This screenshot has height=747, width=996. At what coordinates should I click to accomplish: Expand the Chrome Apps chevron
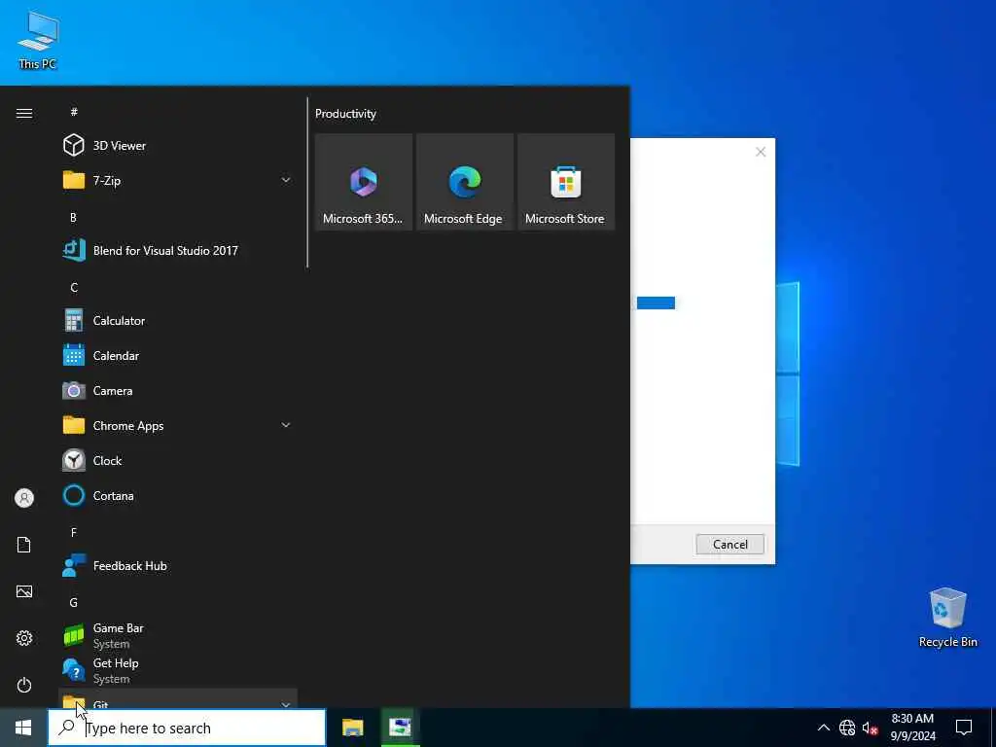pos(286,425)
